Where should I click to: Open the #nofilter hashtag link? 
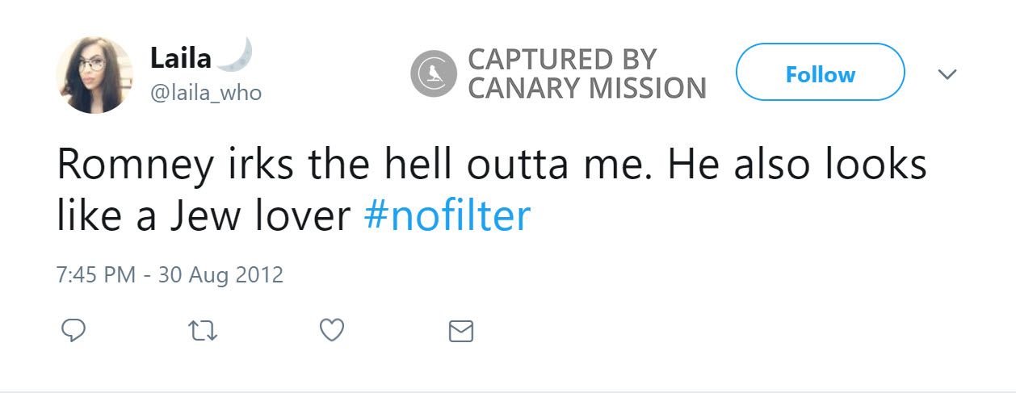coord(447,216)
